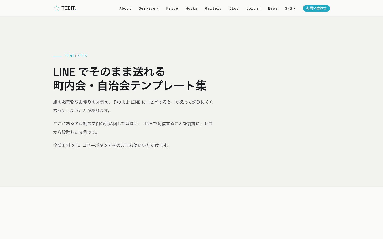Expand the Service dropdown menu
This screenshot has width=383, height=239.
149,8
